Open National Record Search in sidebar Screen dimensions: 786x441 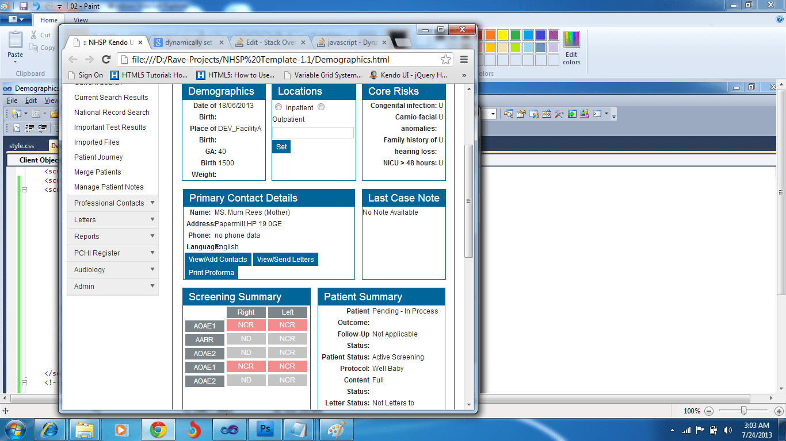[112, 113]
